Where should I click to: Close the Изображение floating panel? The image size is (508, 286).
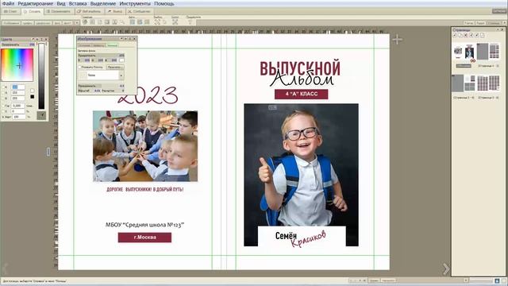[134, 39]
